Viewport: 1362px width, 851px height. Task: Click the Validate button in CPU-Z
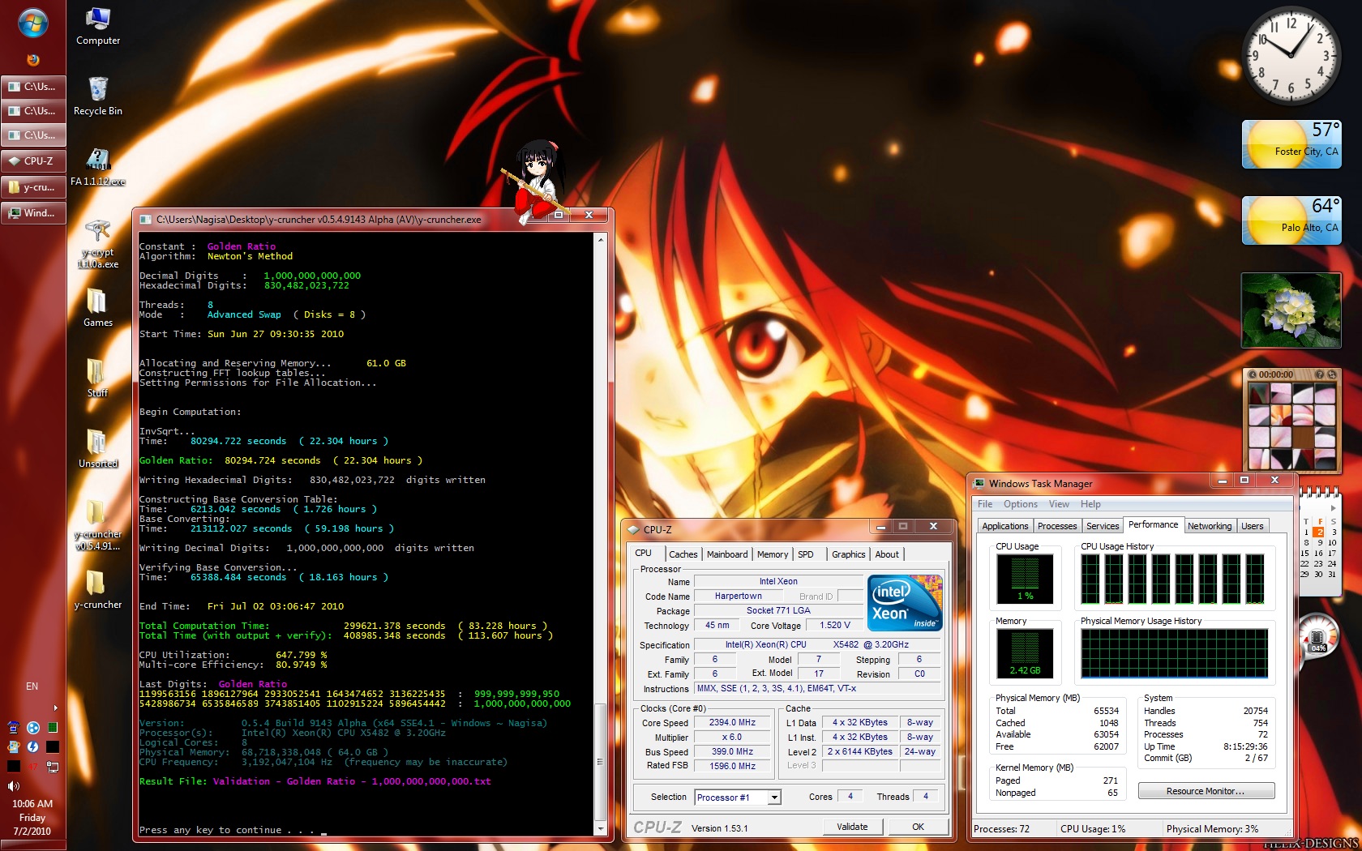852,827
